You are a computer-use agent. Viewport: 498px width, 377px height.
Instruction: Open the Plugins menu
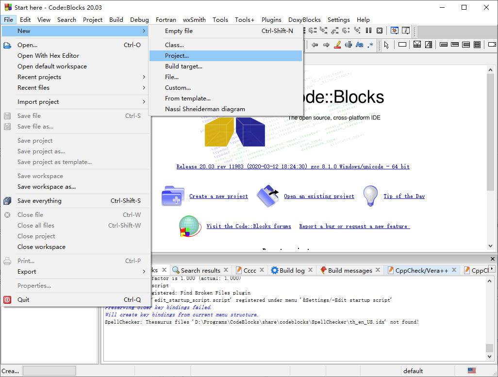click(x=271, y=20)
